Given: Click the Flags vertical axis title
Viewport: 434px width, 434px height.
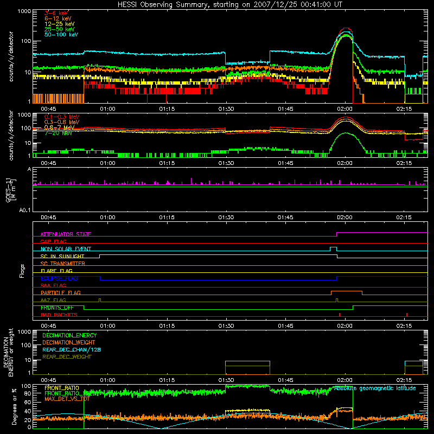Looking at the screenshot, I should pos(22,271).
